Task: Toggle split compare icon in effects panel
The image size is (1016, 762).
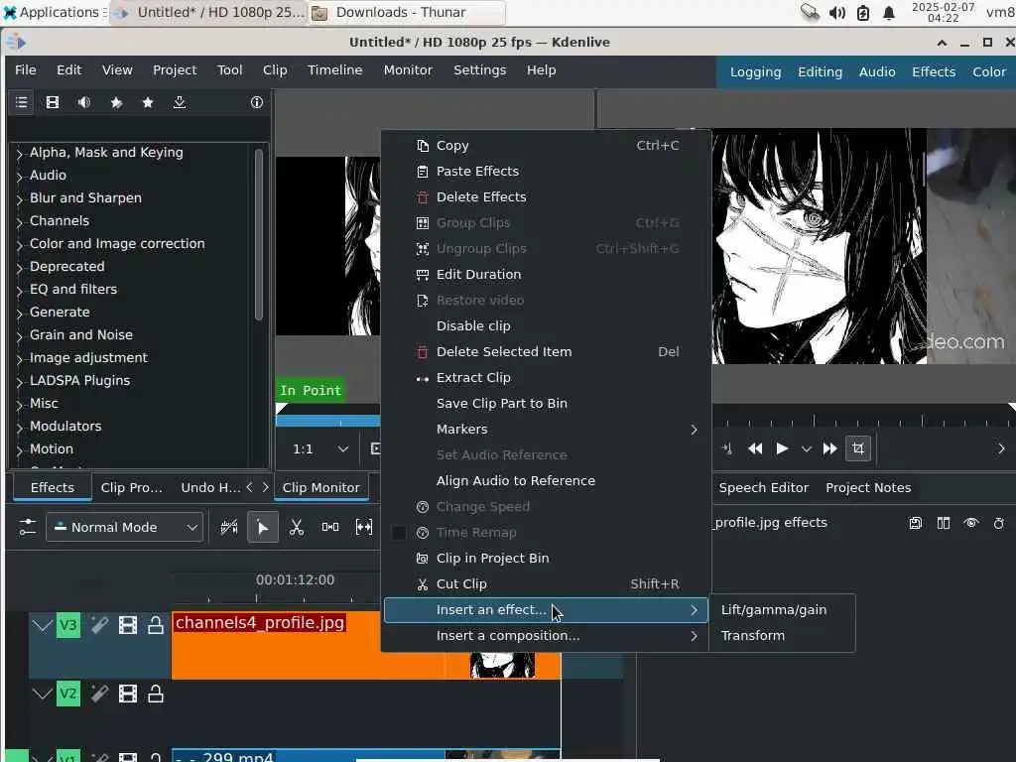Action: click(x=944, y=523)
